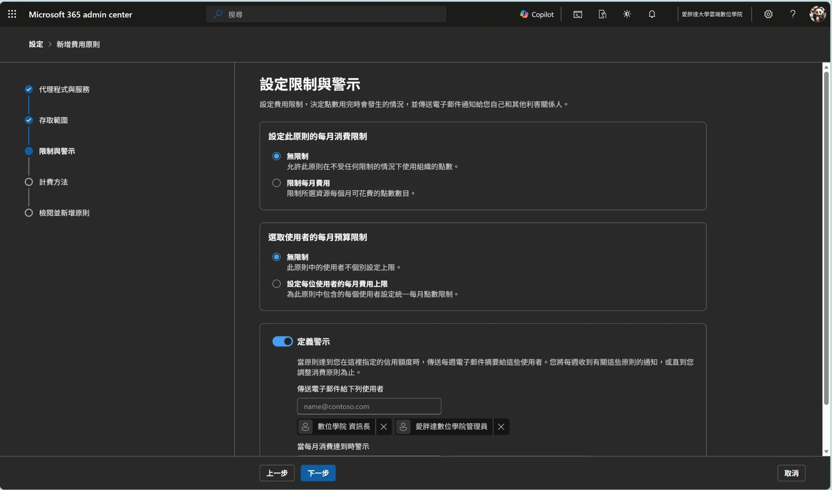Open Copilot from the header
The height and width of the screenshot is (490, 832).
537,14
